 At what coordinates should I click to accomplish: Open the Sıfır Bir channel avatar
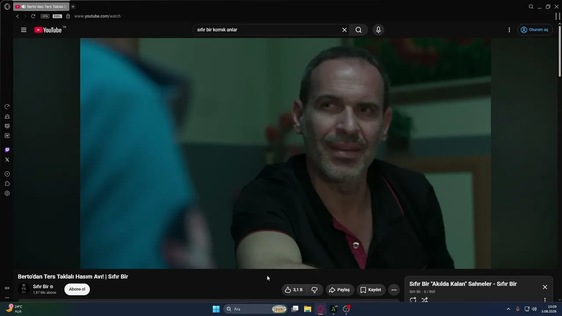tap(24, 289)
